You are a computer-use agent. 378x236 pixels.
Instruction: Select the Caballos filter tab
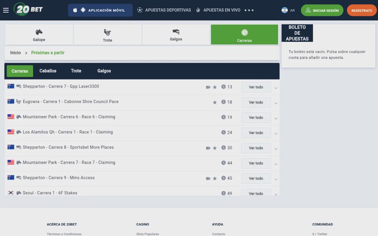48,71
